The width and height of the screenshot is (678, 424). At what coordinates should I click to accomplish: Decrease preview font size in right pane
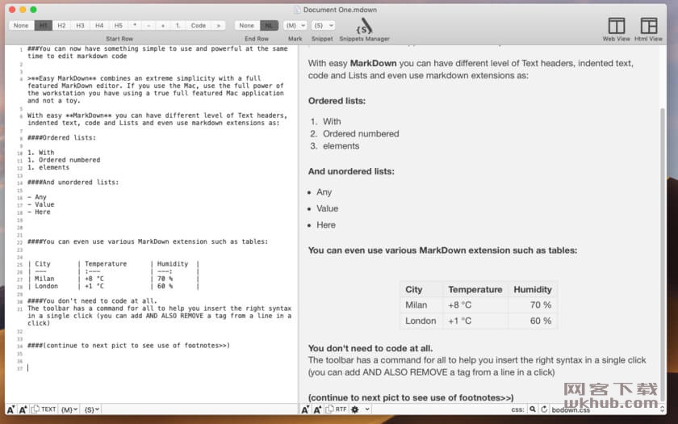[x=305, y=409]
